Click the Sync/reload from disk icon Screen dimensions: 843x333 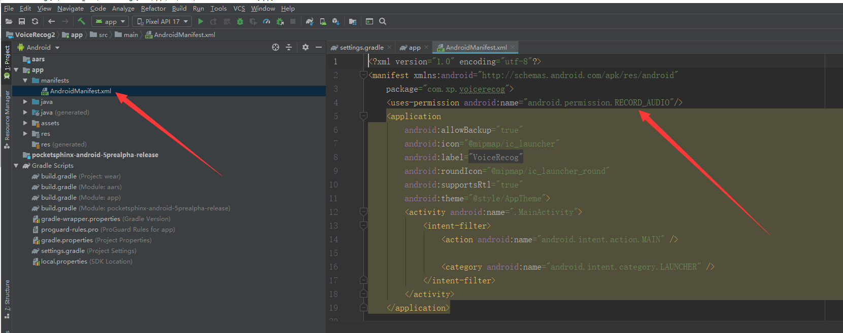coord(35,21)
